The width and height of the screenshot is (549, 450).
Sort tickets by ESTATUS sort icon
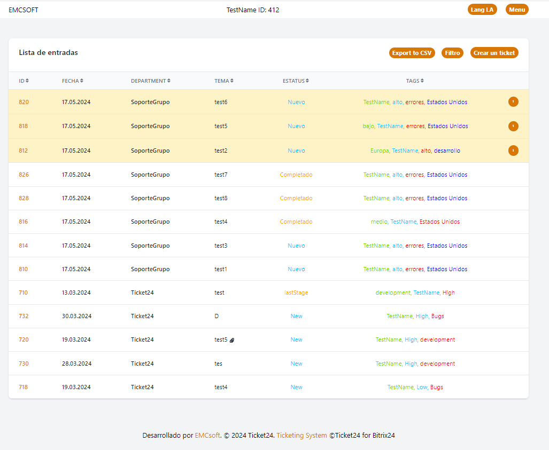pos(307,81)
